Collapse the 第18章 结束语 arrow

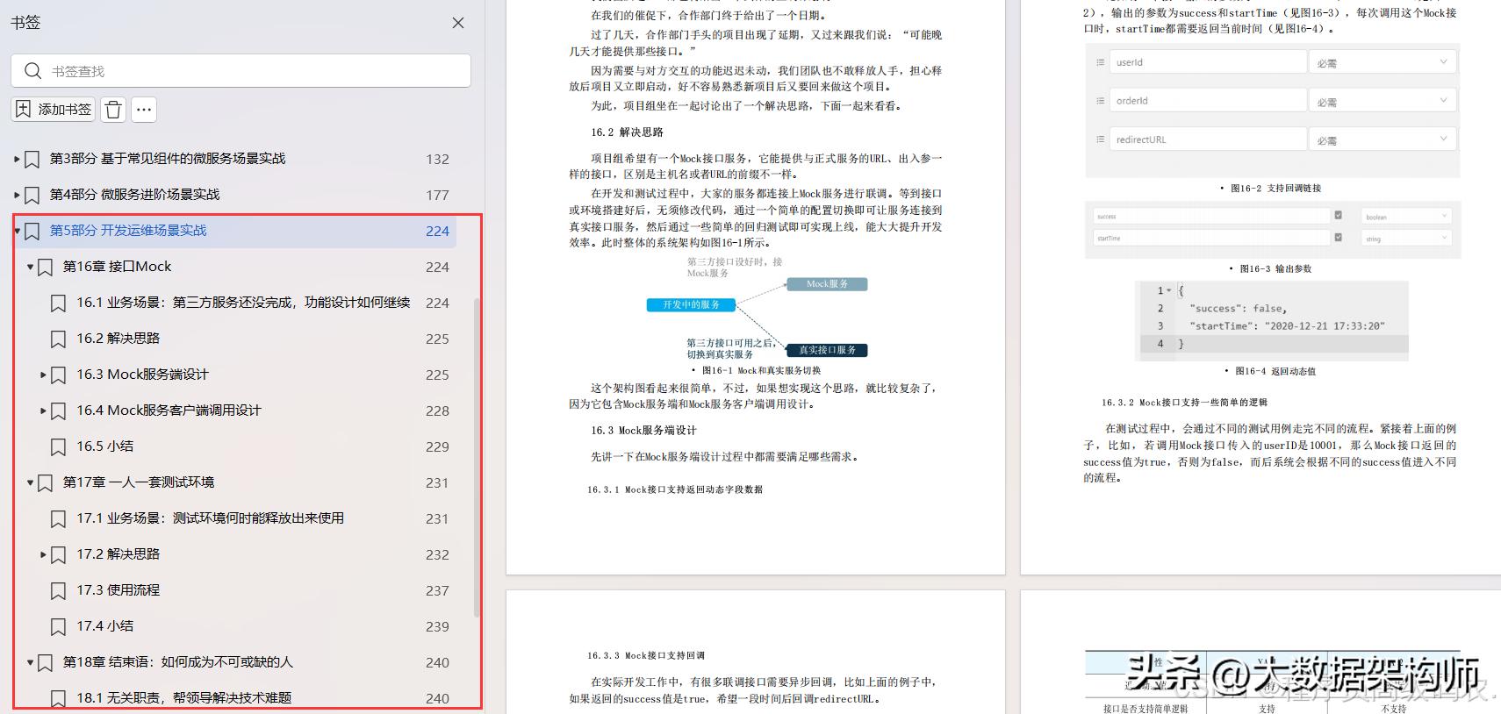(30, 662)
